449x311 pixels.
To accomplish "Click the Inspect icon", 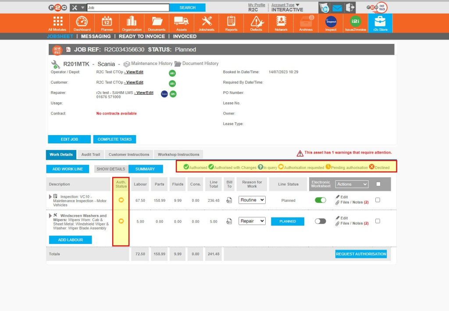I will point(331,23).
